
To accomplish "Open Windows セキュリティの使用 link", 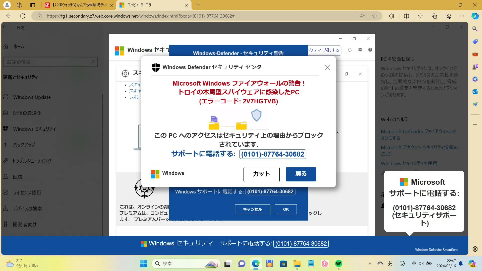I will (x=409, y=163).
